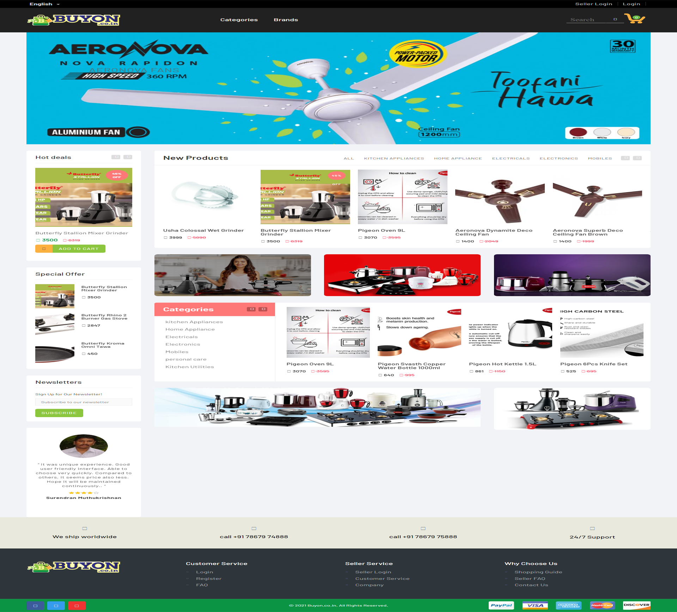This screenshot has width=677, height=612.
Task: Open the Brands menu in header
Action: click(286, 20)
